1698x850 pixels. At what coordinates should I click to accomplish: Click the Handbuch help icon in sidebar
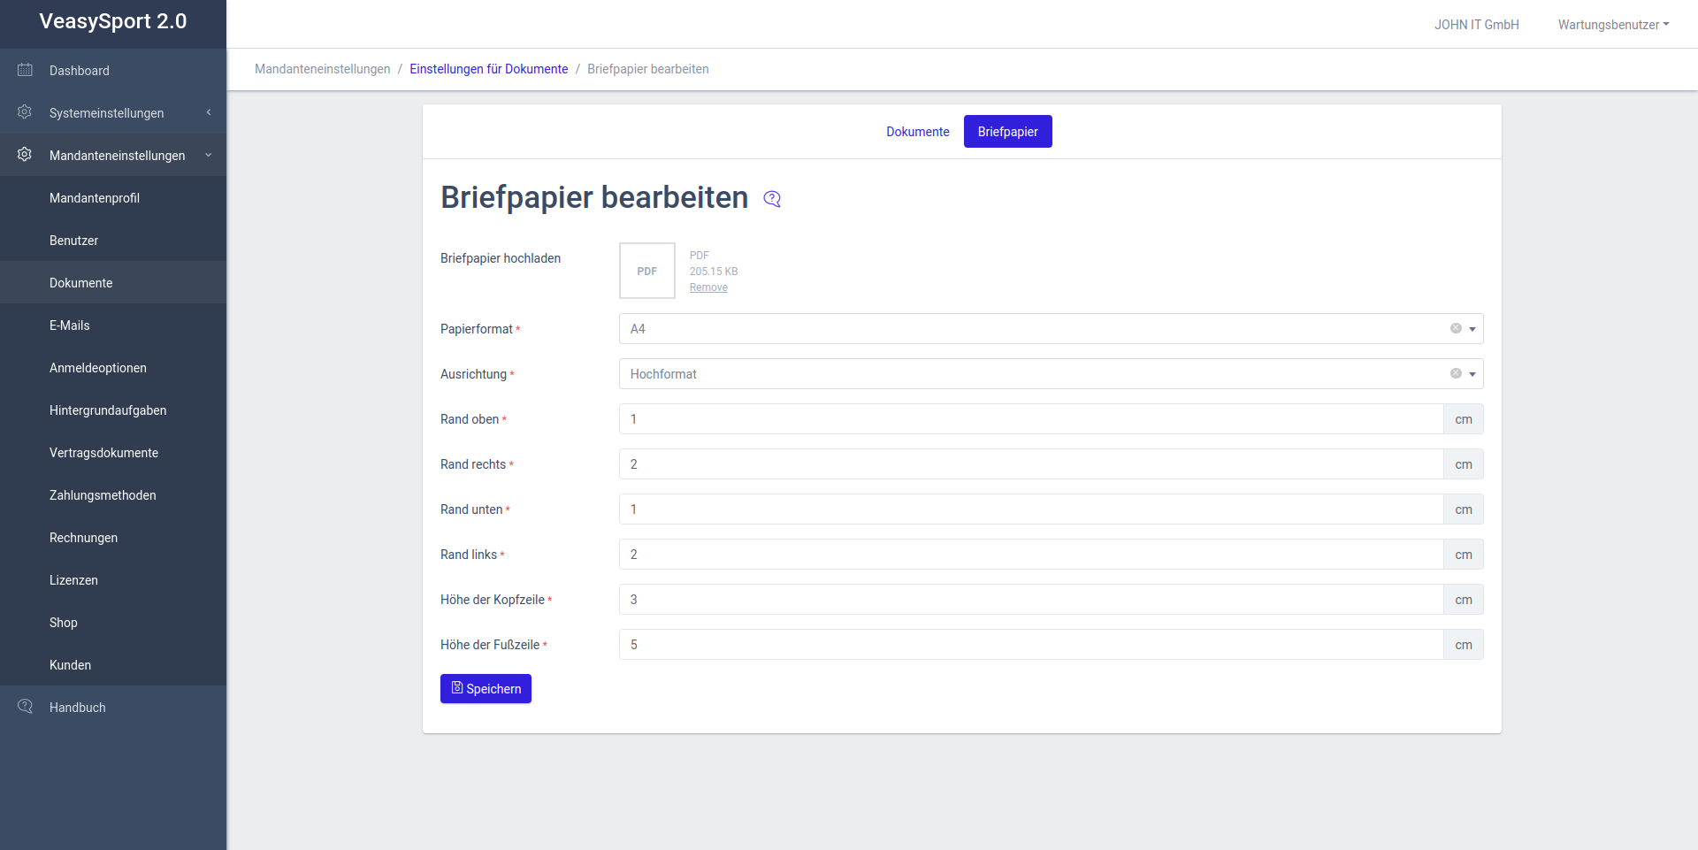[x=25, y=707]
